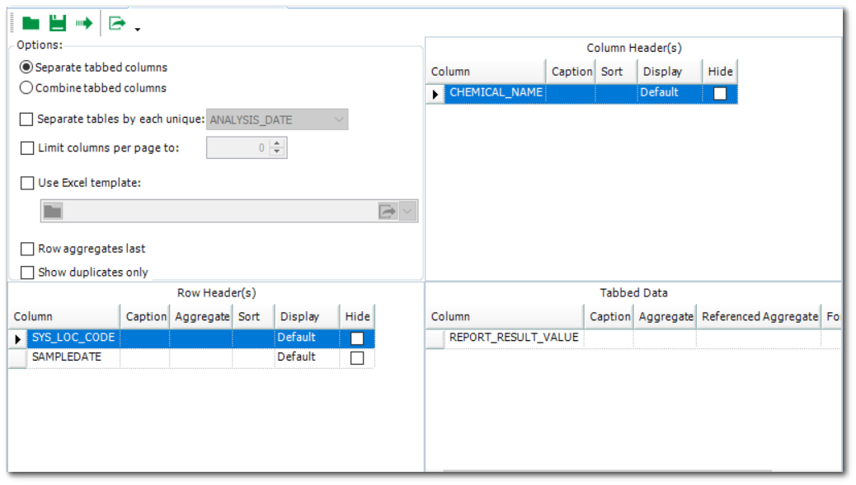The image size is (856, 485).
Task: Open the ANALYSIS_DATE dropdown list
Action: [x=341, y=119]
